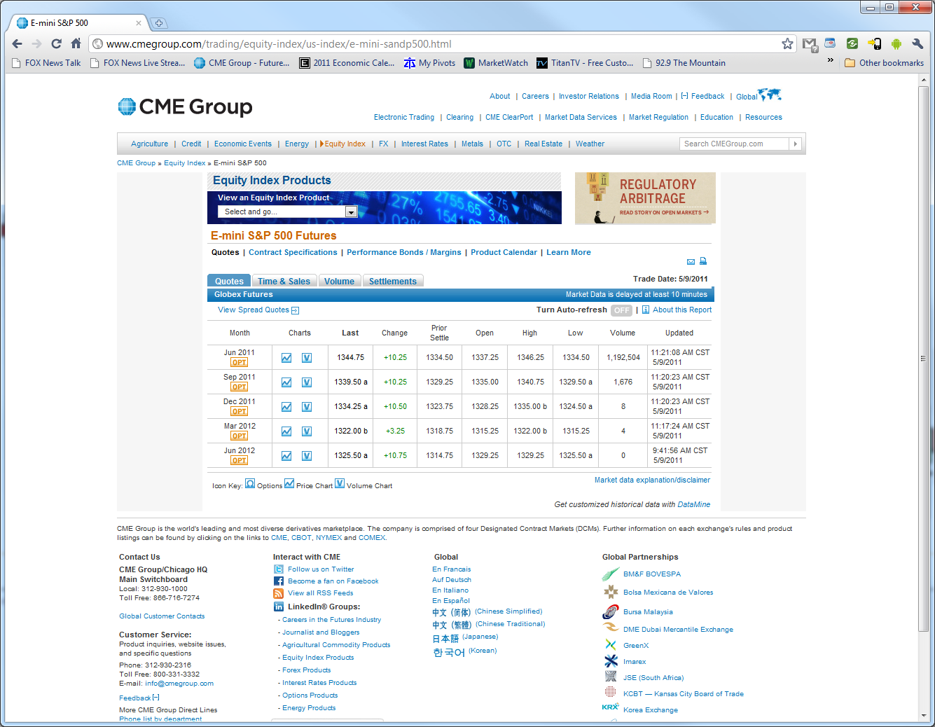Open the Other bookmarks folder
Image resolution: width=935 pixels, height=727 pixels.
[x=885, y=63]
